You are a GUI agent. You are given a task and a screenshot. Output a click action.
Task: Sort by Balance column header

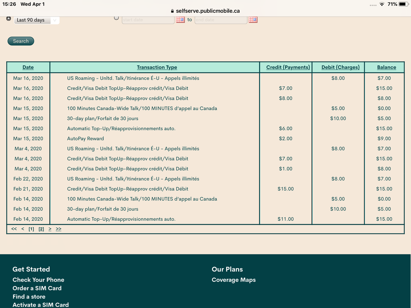tap(386, 67)
